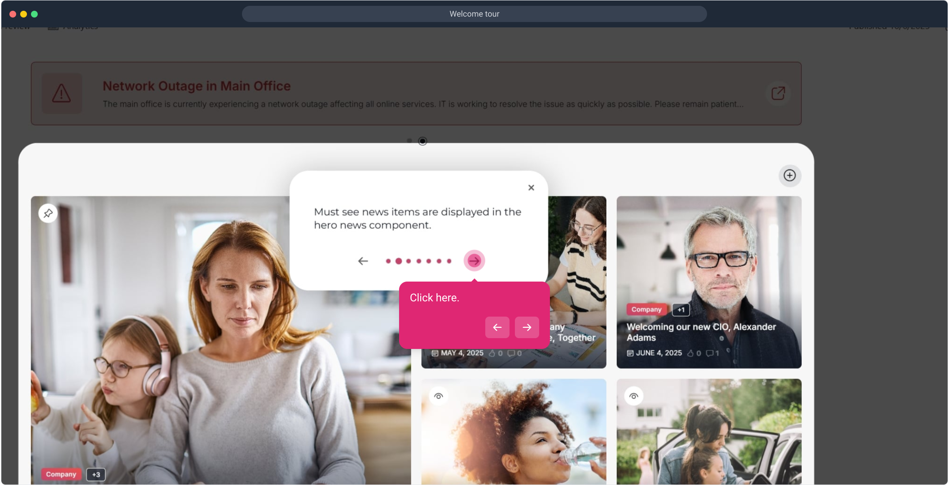Click the outage description text in banner
Screen dimensions: 949x485
tap(423, 104)
